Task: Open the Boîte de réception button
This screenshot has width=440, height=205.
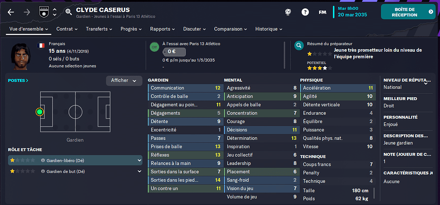Action: 408,12
